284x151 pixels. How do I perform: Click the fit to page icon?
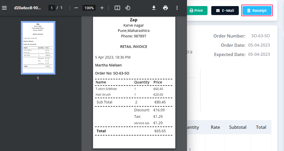coord(117,8)
